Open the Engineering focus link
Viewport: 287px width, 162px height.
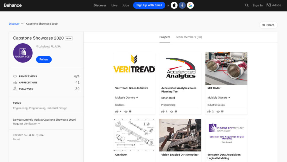pos(20,108)
